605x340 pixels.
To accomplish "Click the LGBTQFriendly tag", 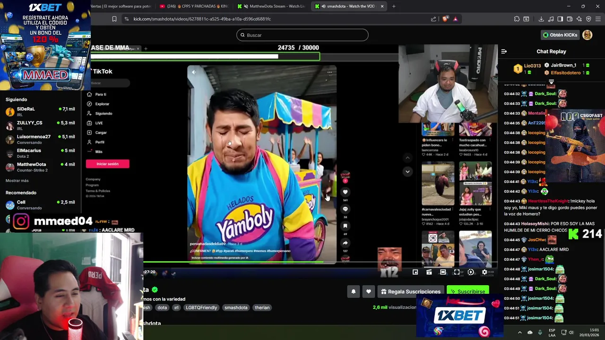I will pos(201,307).
